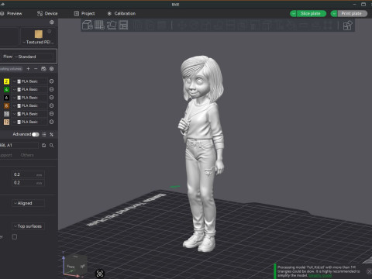The width and height of the screenshot is (372, 279).
Task: Open the BBL A1 process preset dropdown
Action: point(19,146)
